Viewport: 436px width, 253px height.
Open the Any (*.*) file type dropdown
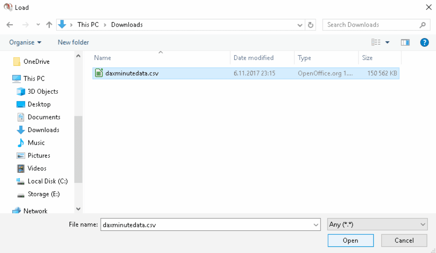[x=377, y=224]
